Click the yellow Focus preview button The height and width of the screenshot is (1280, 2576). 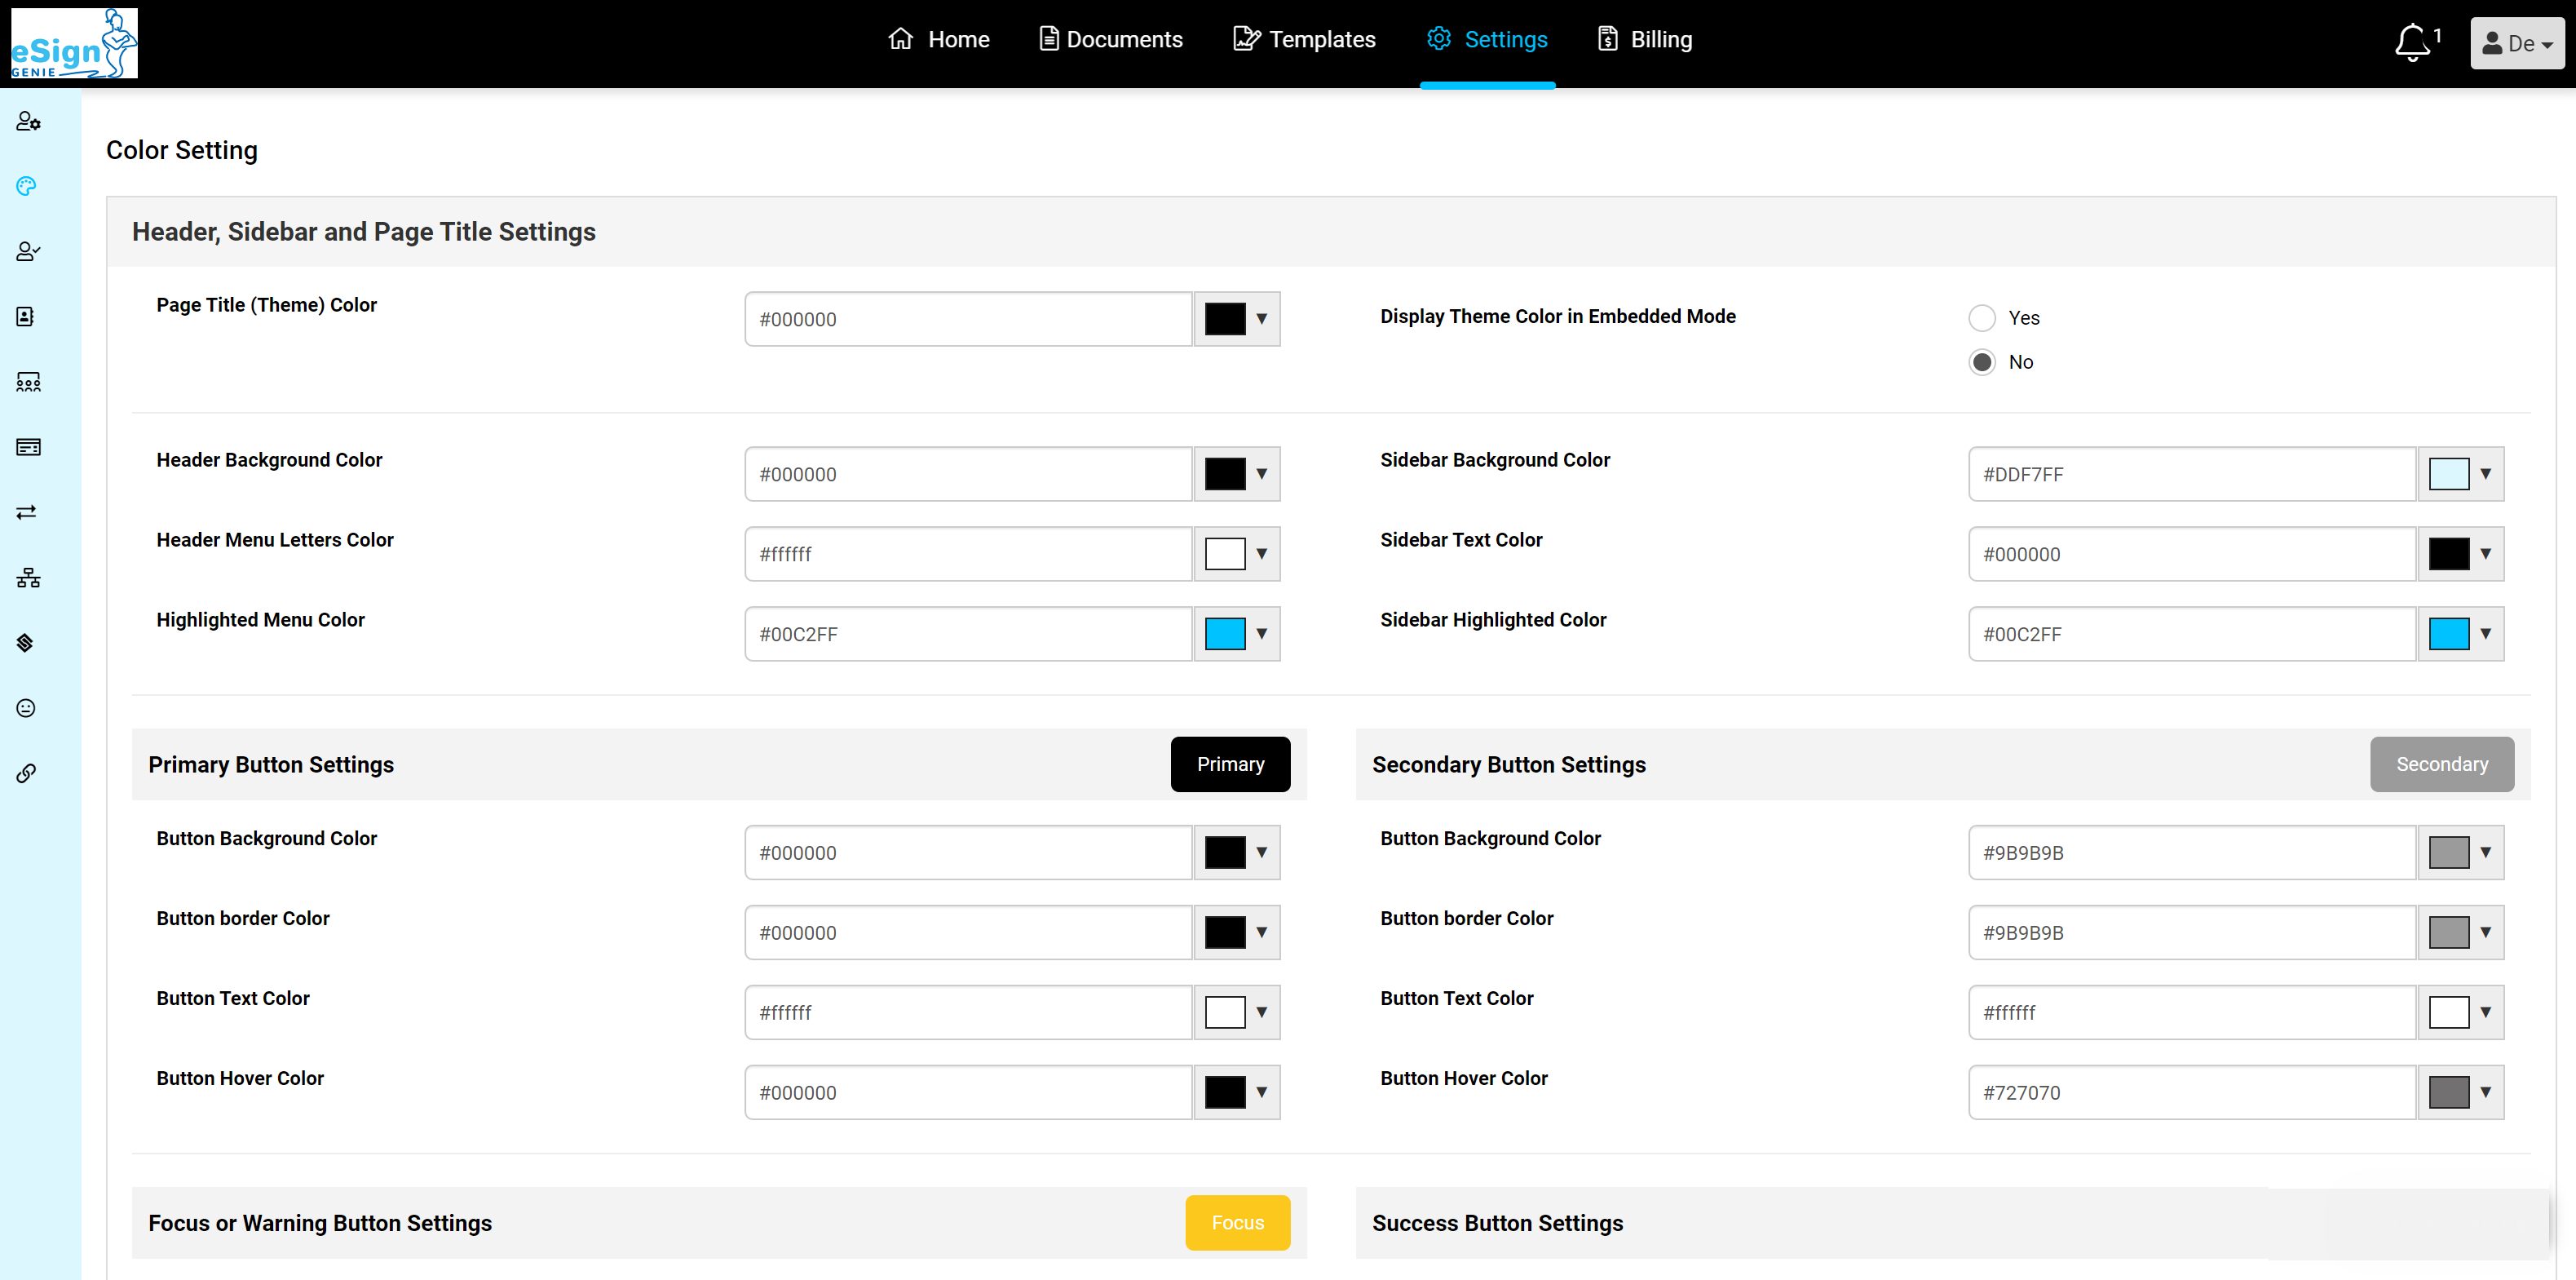point(1236,1223)
